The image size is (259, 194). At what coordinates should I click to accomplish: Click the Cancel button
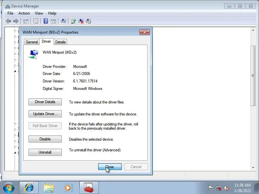click(136, 167)
